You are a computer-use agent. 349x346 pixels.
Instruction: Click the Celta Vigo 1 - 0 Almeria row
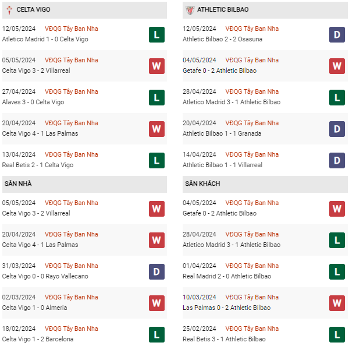tap(34, 308)
